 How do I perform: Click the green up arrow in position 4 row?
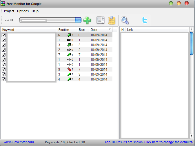coord(69,79)
